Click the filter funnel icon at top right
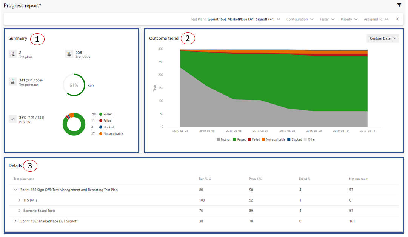This screenshot has height=237, width=408. pos(399,5)
